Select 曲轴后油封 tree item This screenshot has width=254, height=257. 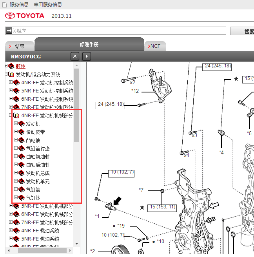38,165
